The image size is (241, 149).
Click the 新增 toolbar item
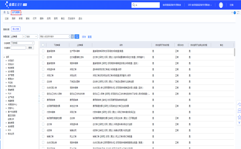click(x=21, y=19)
